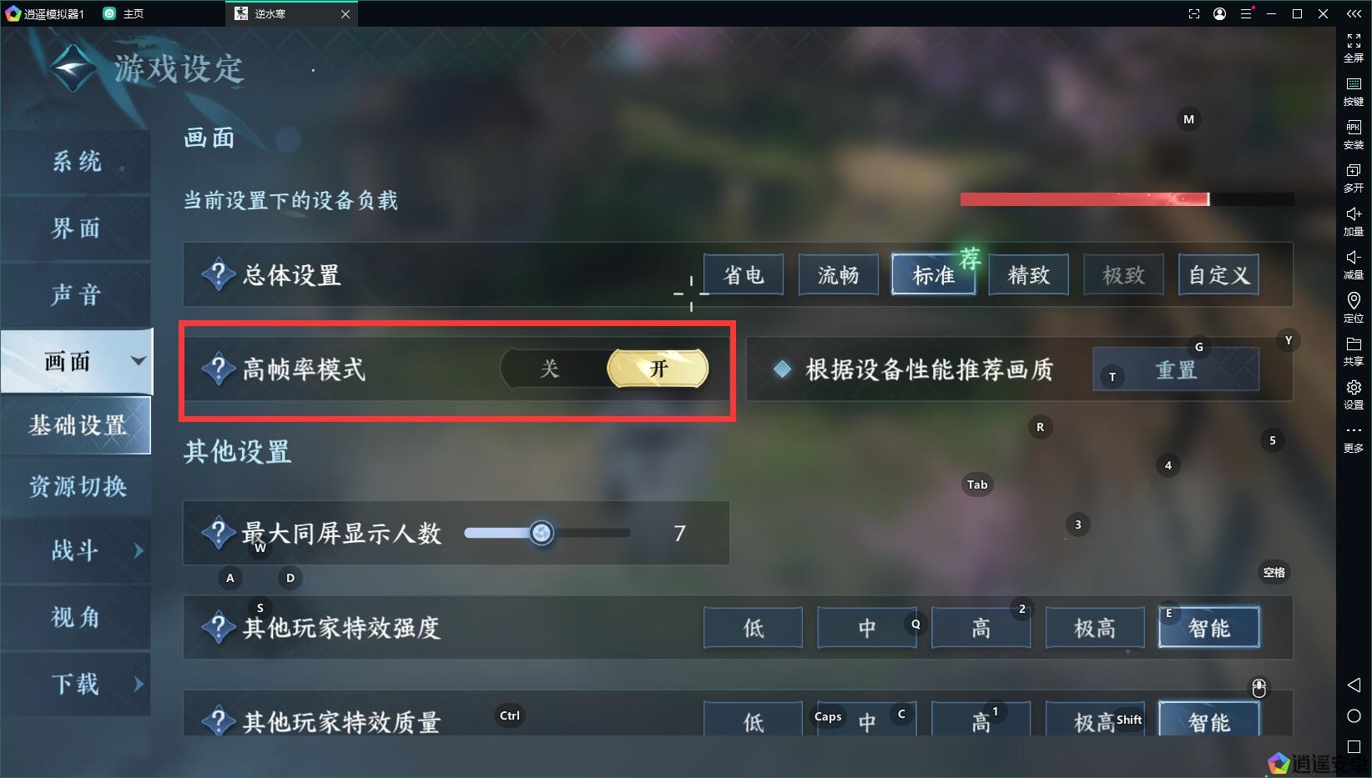The width and height of the screenshot is (1372, 778).
Task: Open the 声音 settings tab
Action: [x=76, y=294]
